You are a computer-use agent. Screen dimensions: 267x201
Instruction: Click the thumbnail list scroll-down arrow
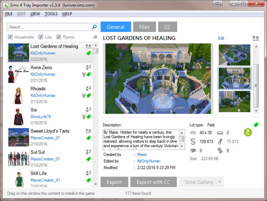point(256,111)
